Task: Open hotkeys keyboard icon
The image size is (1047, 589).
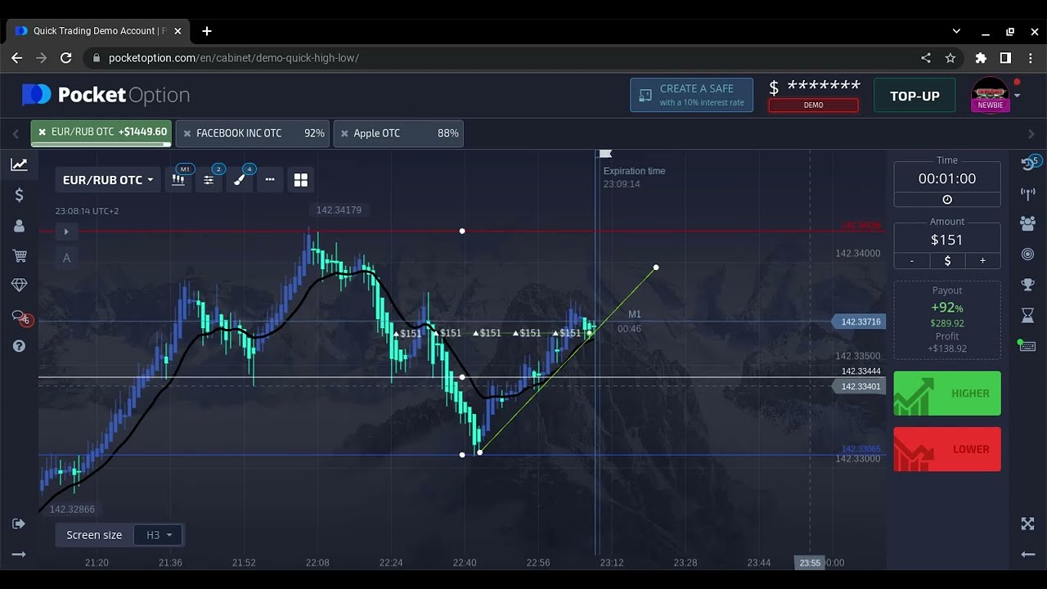Action: [1027, 346]
